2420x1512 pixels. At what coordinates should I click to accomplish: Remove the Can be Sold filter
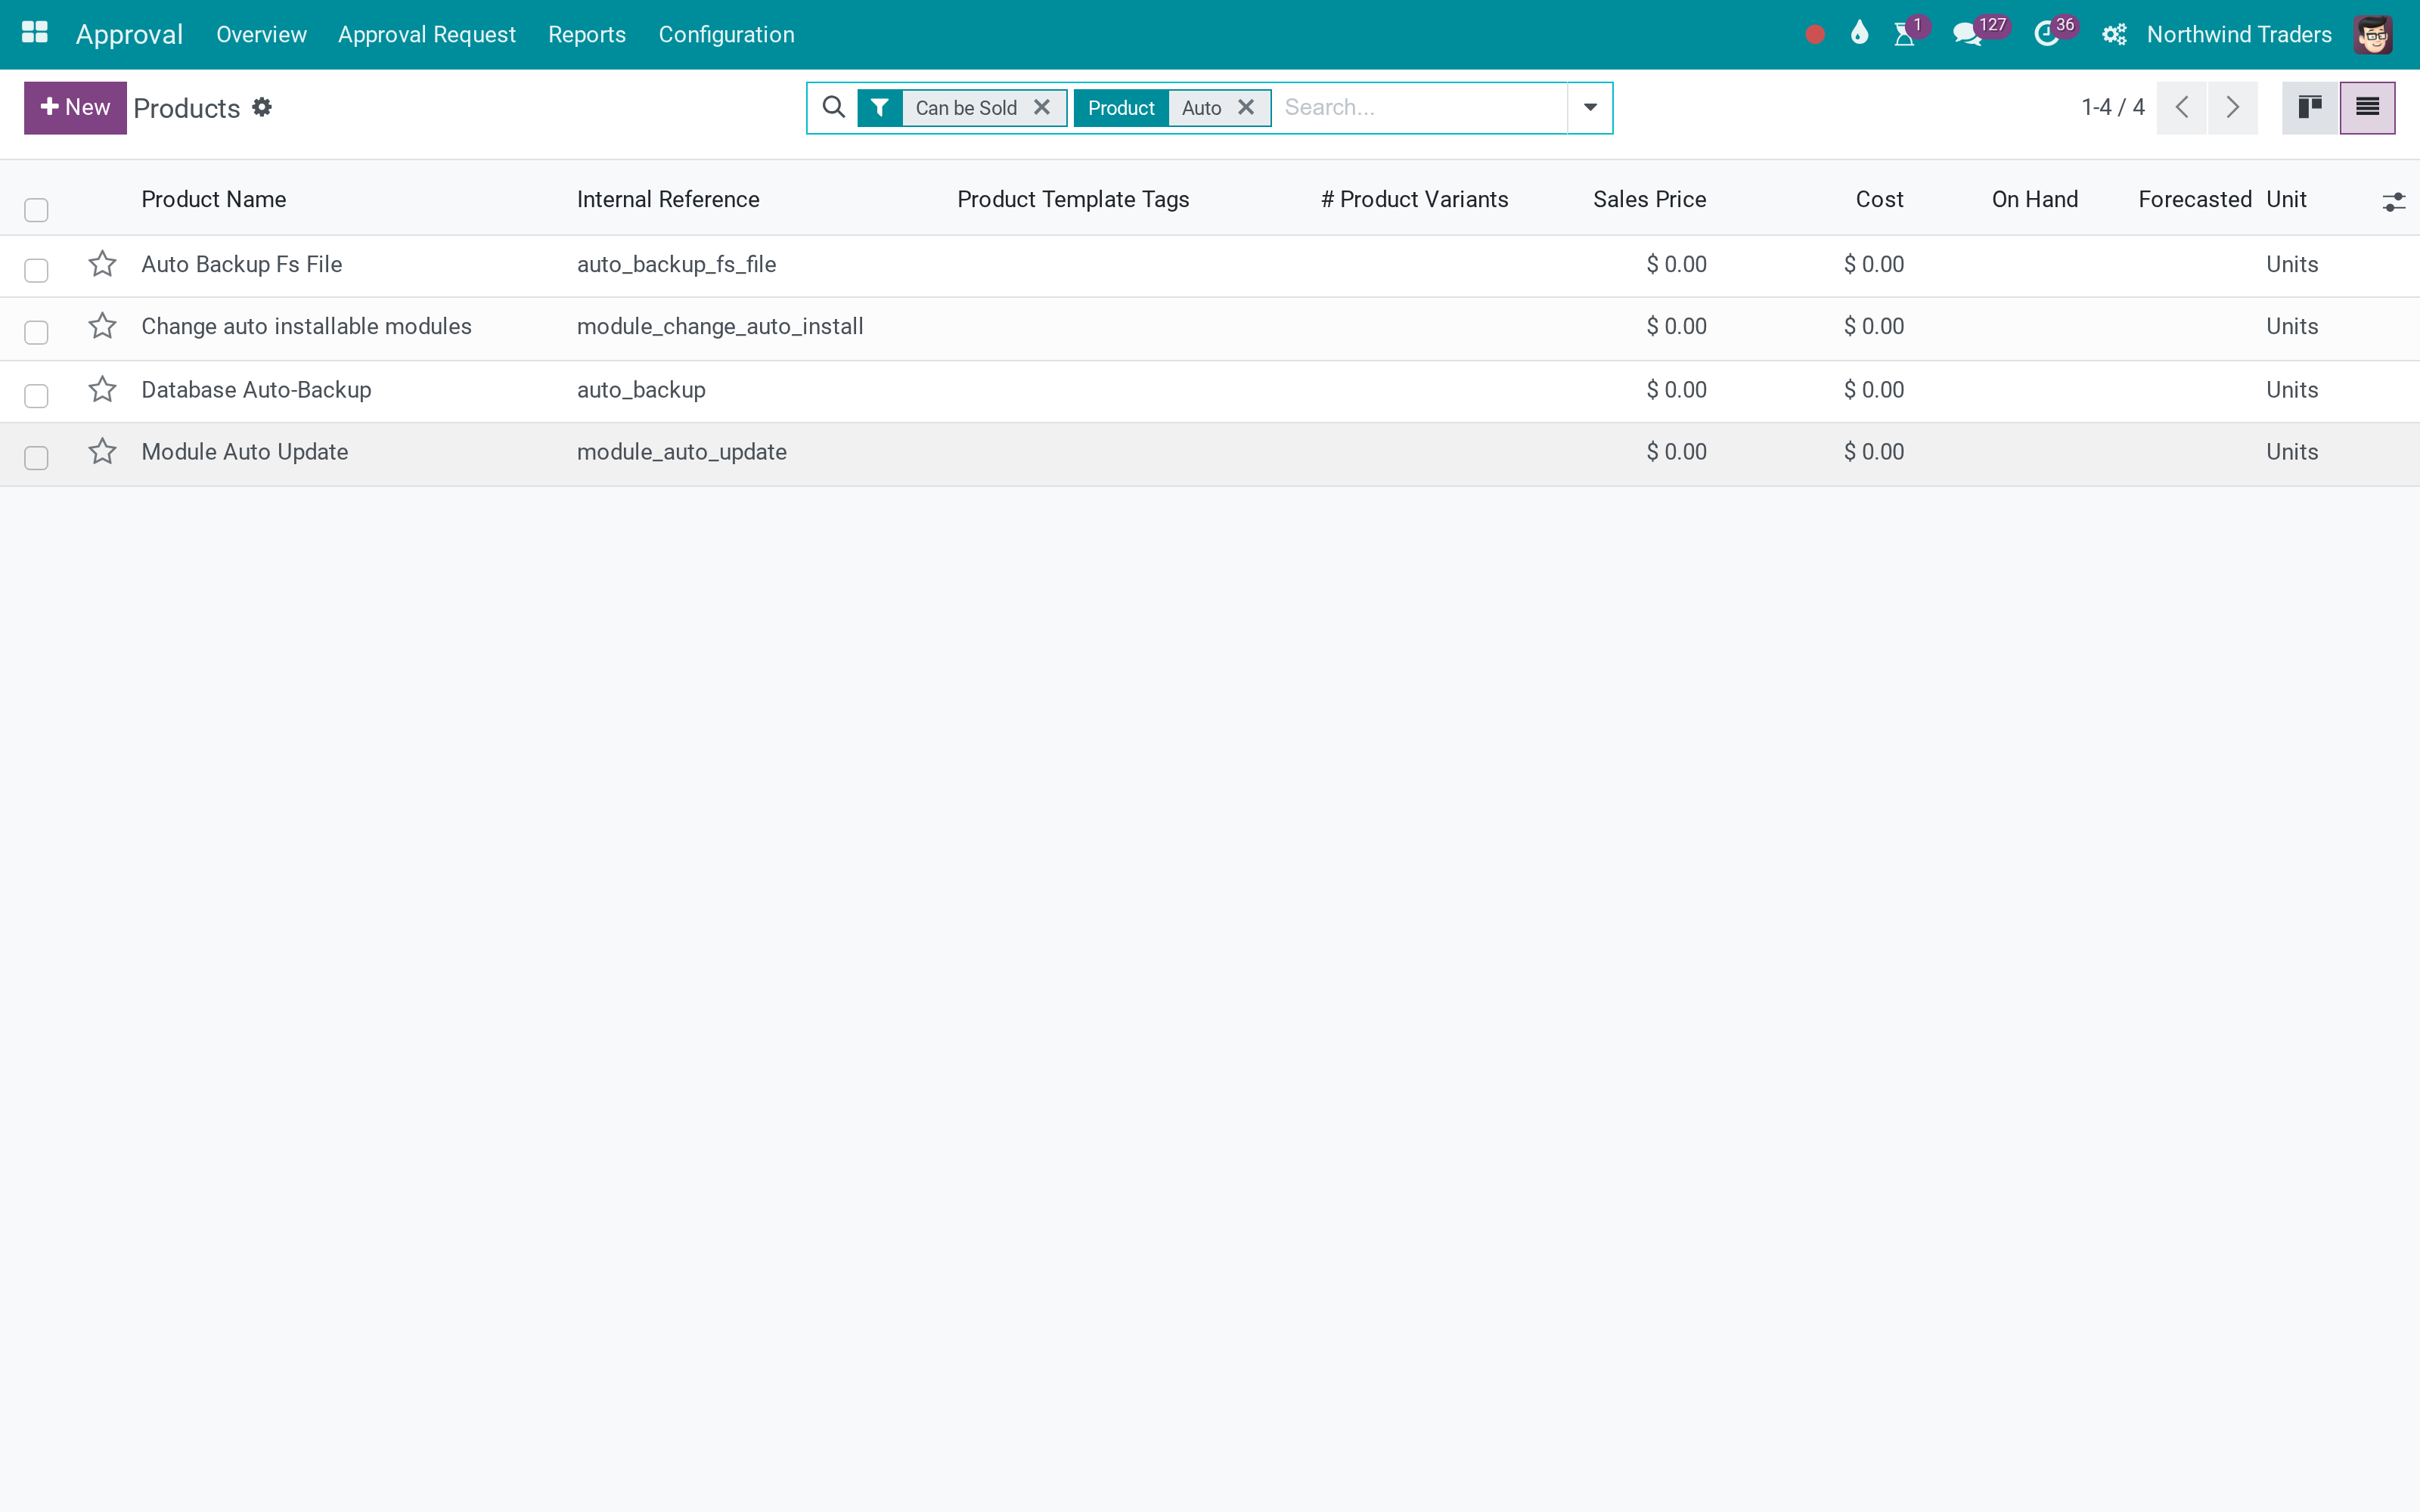click(1042, 107)
